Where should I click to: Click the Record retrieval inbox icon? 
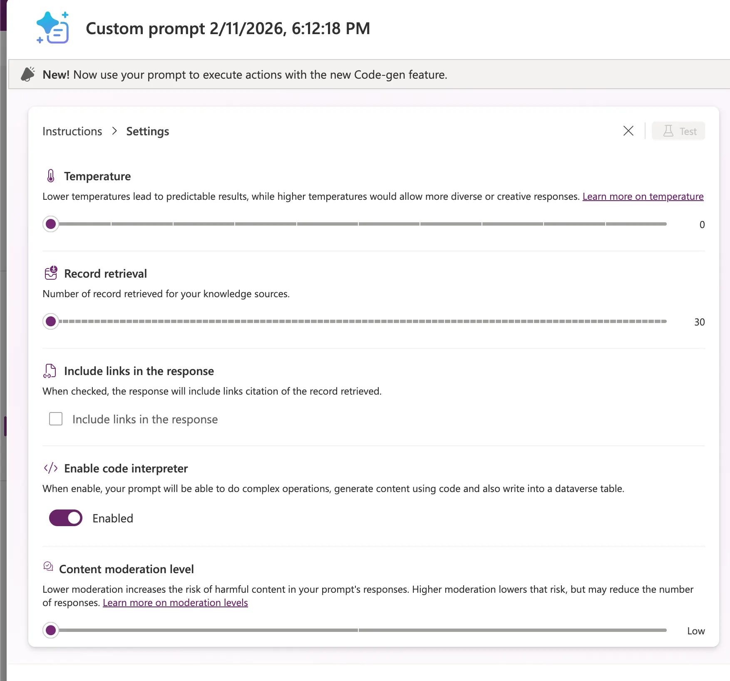(x=51, y=273)
